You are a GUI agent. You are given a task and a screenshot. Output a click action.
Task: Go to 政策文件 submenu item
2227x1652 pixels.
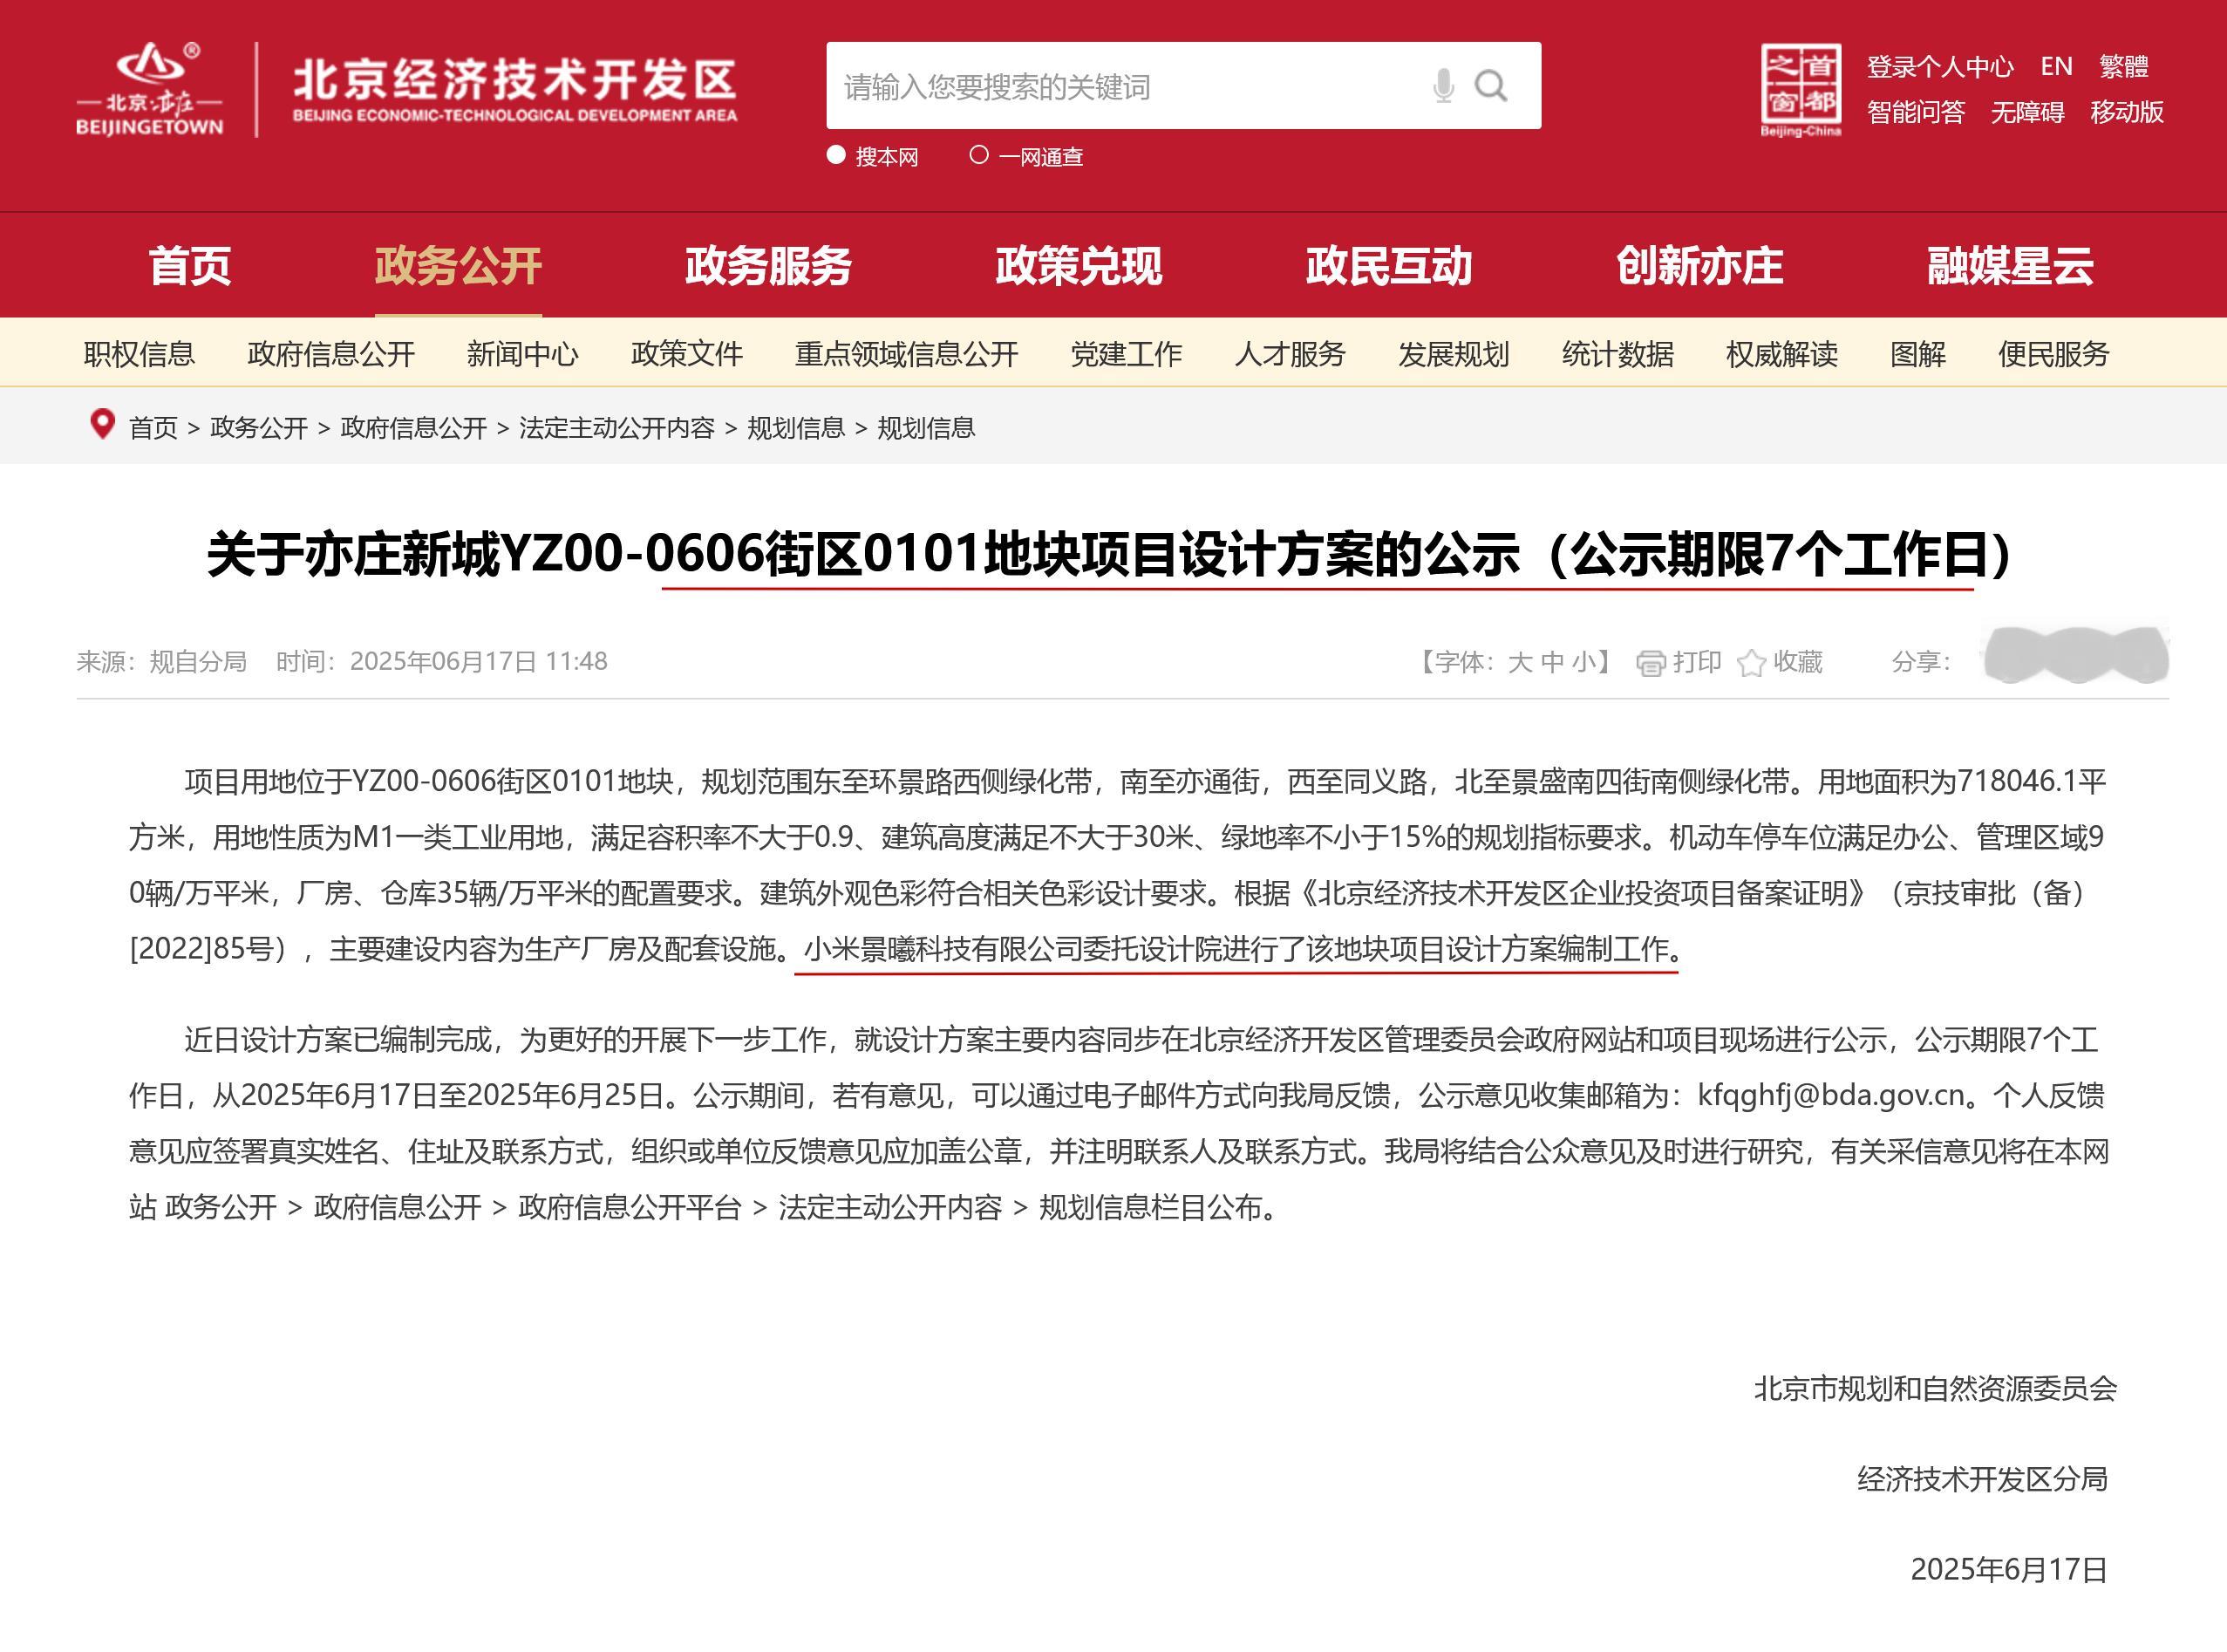pyautogui.click(x=687, y=354)
